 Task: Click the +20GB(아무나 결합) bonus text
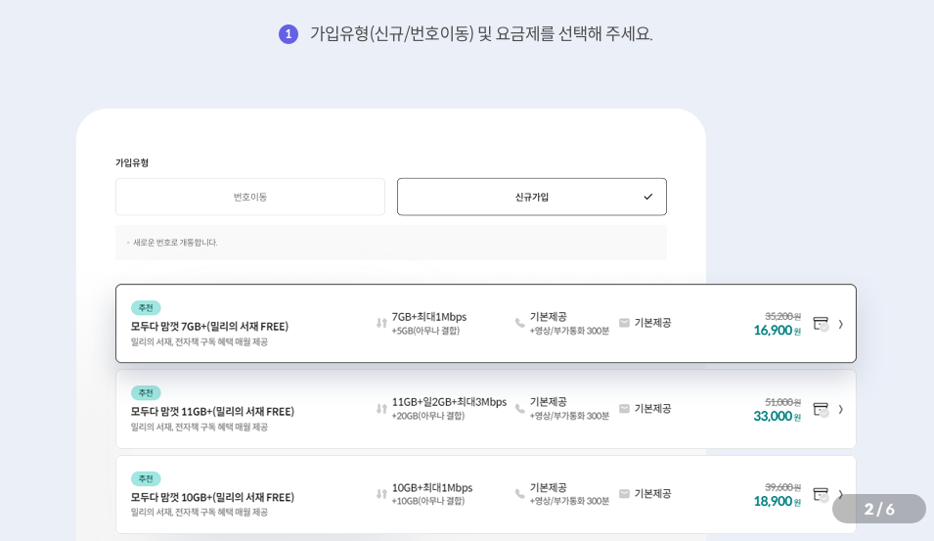click(427, 416)
